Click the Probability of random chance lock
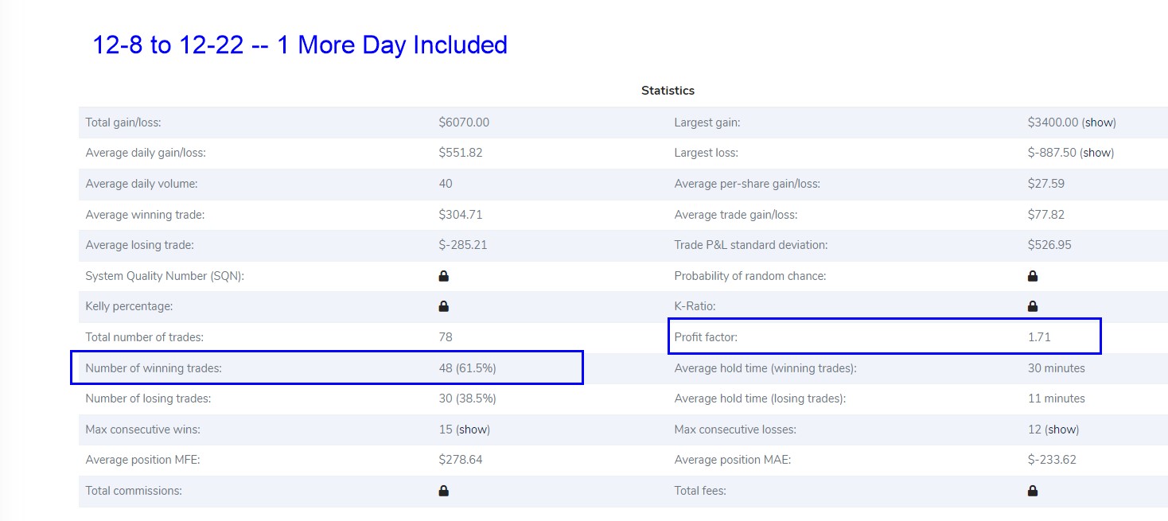Viewport: 1168px width, 521px height. click(x=1033, y=276)
